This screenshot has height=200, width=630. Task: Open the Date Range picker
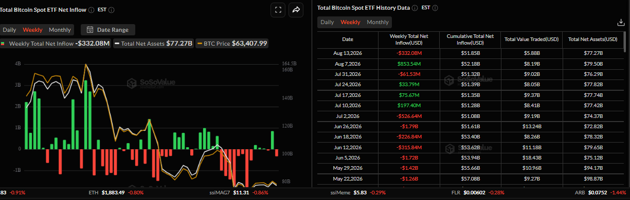tap(108, 30)
